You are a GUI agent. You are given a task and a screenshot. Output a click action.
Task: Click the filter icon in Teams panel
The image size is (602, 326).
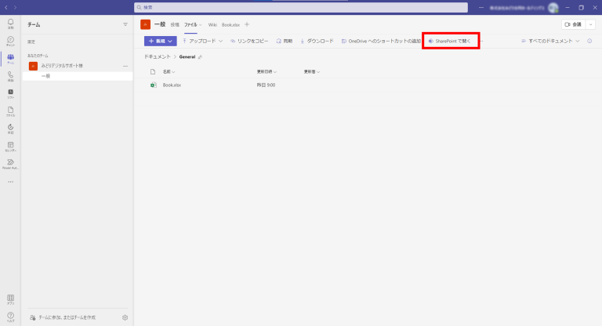125,25
